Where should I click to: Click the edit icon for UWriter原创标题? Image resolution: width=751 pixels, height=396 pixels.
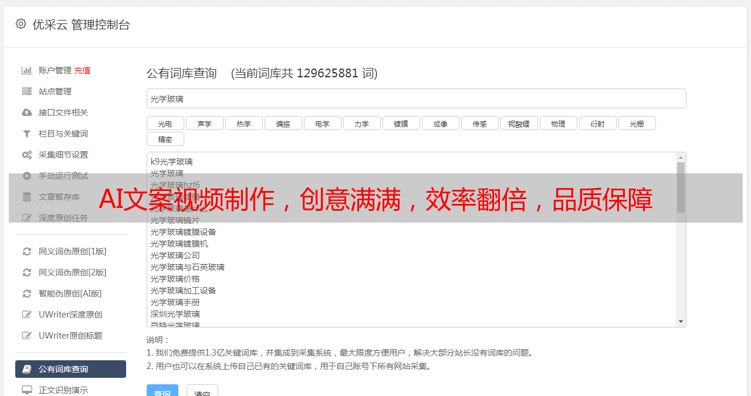pos(26,336)
